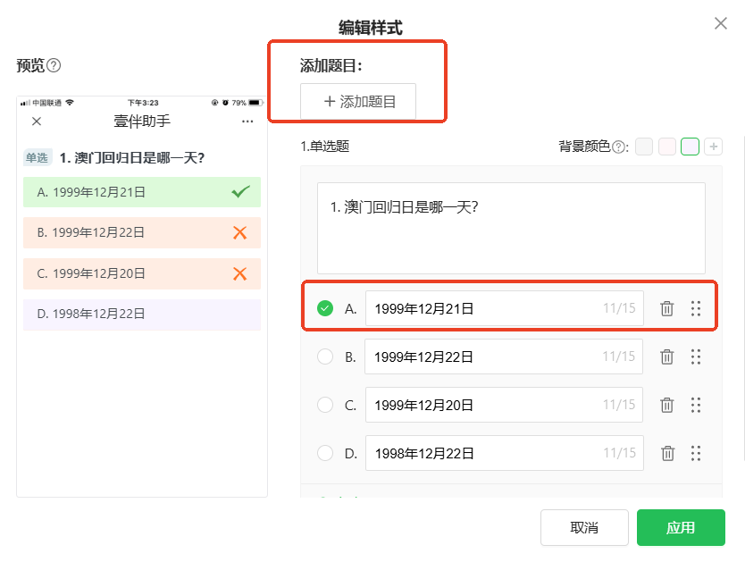Viewport: 745px width, 562px height.
Task: Click the 应用 button
Action: point(681,527)
